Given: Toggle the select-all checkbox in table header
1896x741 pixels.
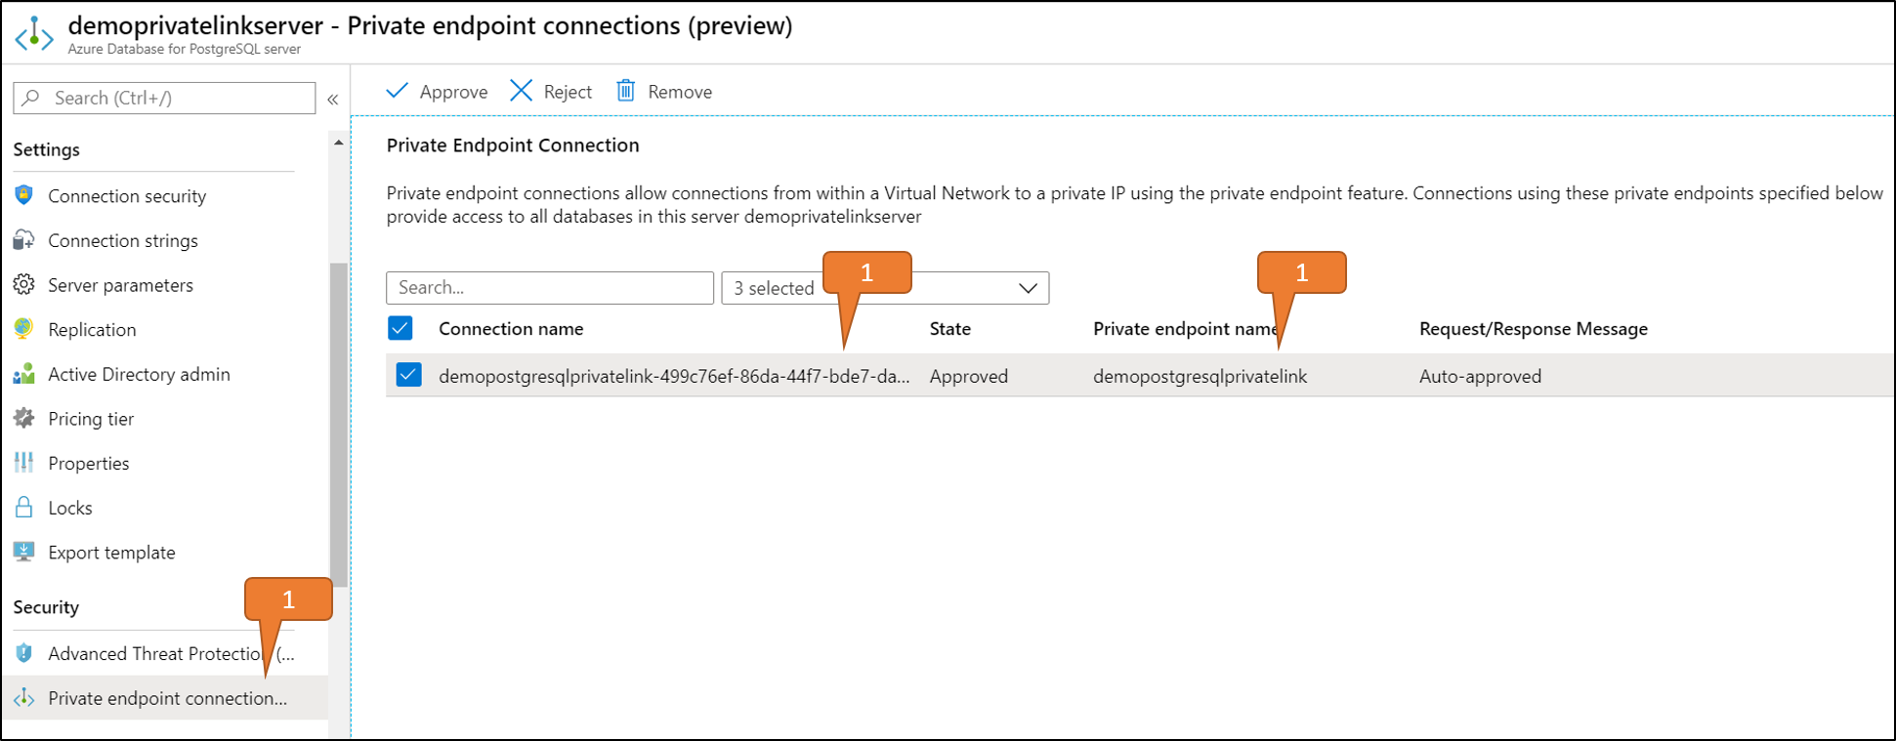Looking at the screenshot, I should tap(400, 328).
